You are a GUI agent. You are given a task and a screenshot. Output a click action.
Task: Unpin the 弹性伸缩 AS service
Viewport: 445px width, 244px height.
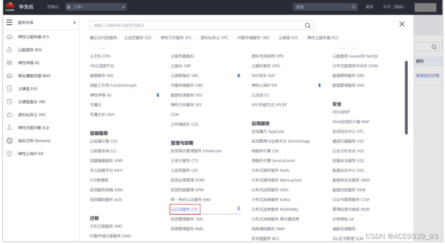(x=157, y=95)
